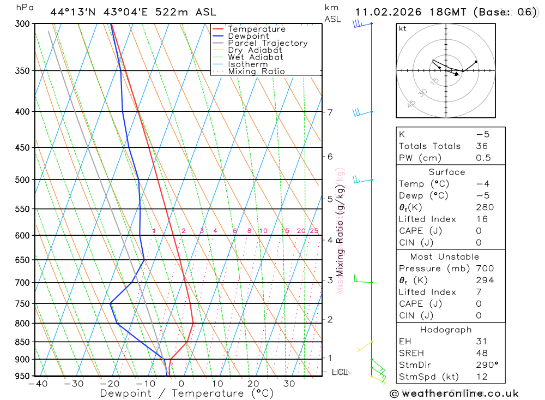The width and height of the screenshot is (545, 400).
Task: Click the Most Unstable section heading
Action: click(x=445, y=257)
